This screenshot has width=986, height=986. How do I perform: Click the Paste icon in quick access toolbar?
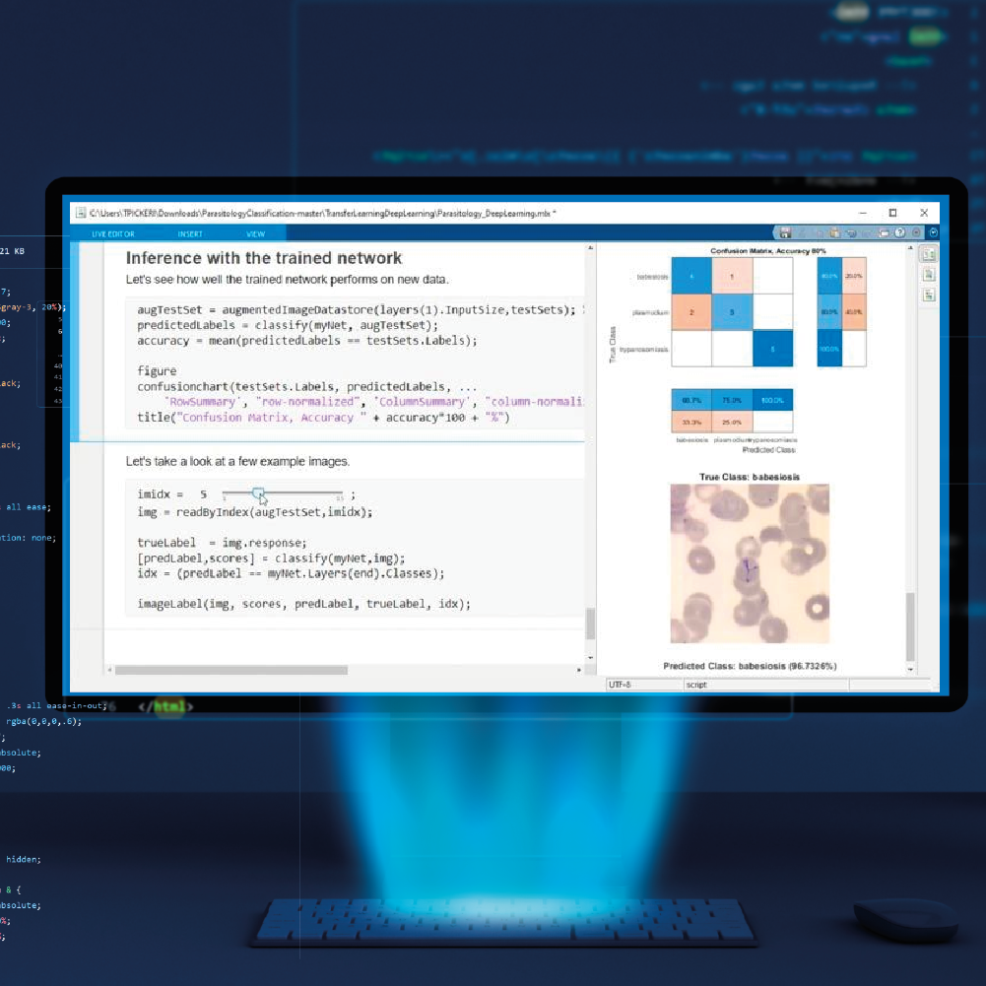(834, 233)
